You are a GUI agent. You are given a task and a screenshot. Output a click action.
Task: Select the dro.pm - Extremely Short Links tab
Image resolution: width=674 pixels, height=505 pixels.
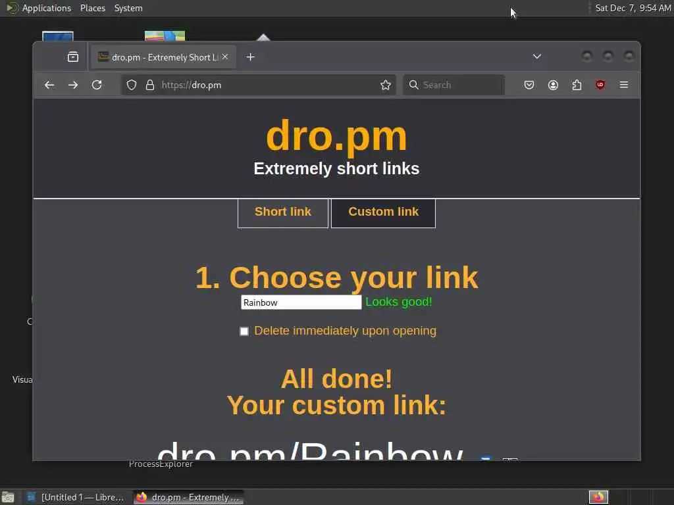[x=163, y=57]
